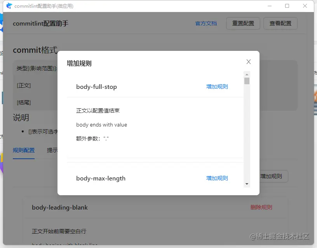
Task: Maximize the commitlint window
Action: coord(287,6)
